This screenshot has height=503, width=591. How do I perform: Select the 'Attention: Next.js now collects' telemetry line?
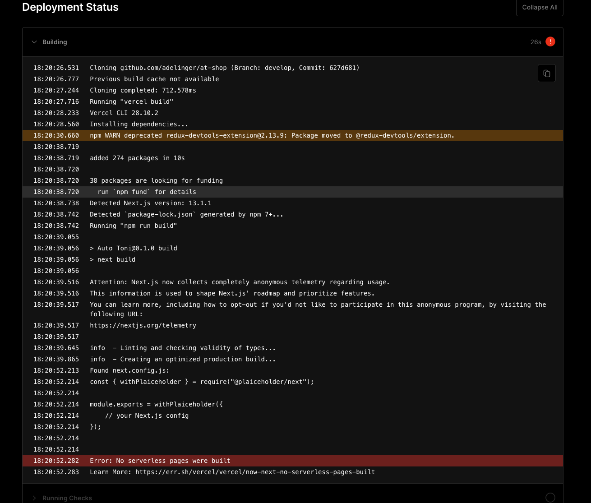point(293,282)
